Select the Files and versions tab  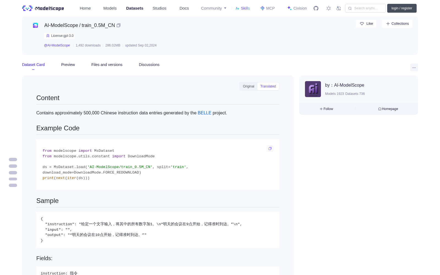pyautogui.click(x=107, y=65)
